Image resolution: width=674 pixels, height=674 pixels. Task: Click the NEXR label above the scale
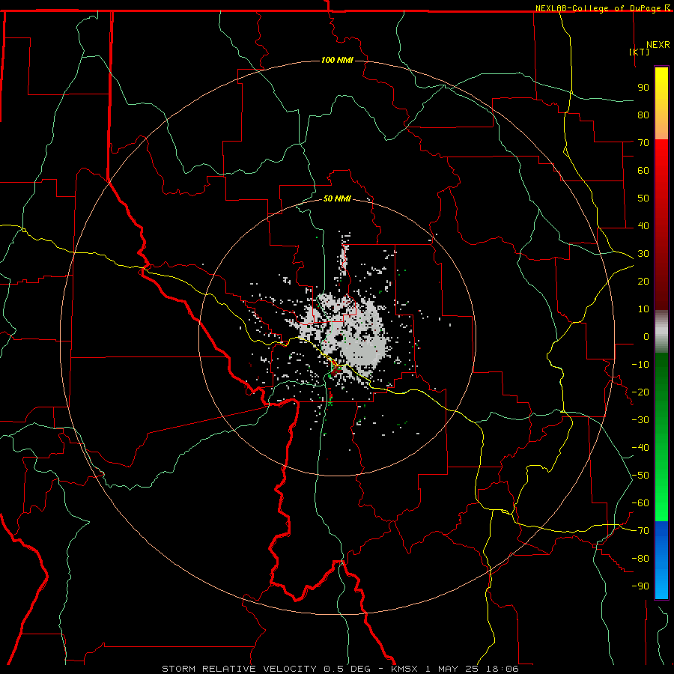(x=658, y=45)
